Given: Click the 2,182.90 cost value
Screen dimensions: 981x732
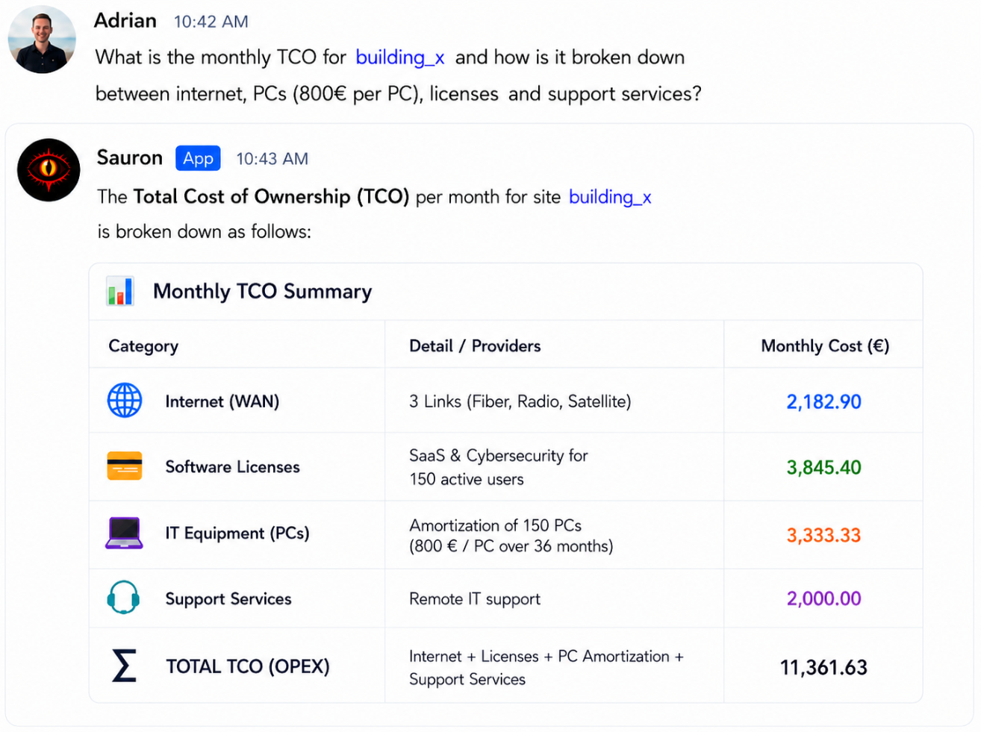Looking at the screenshot, I should pyautogui.click(x=824, y=402).
